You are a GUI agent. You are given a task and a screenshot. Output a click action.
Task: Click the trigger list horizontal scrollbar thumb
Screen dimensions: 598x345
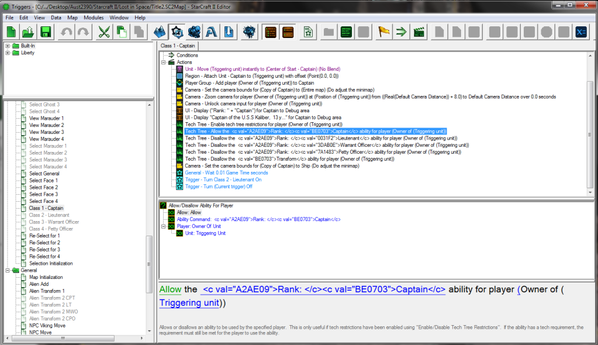(x=63, y=338)
